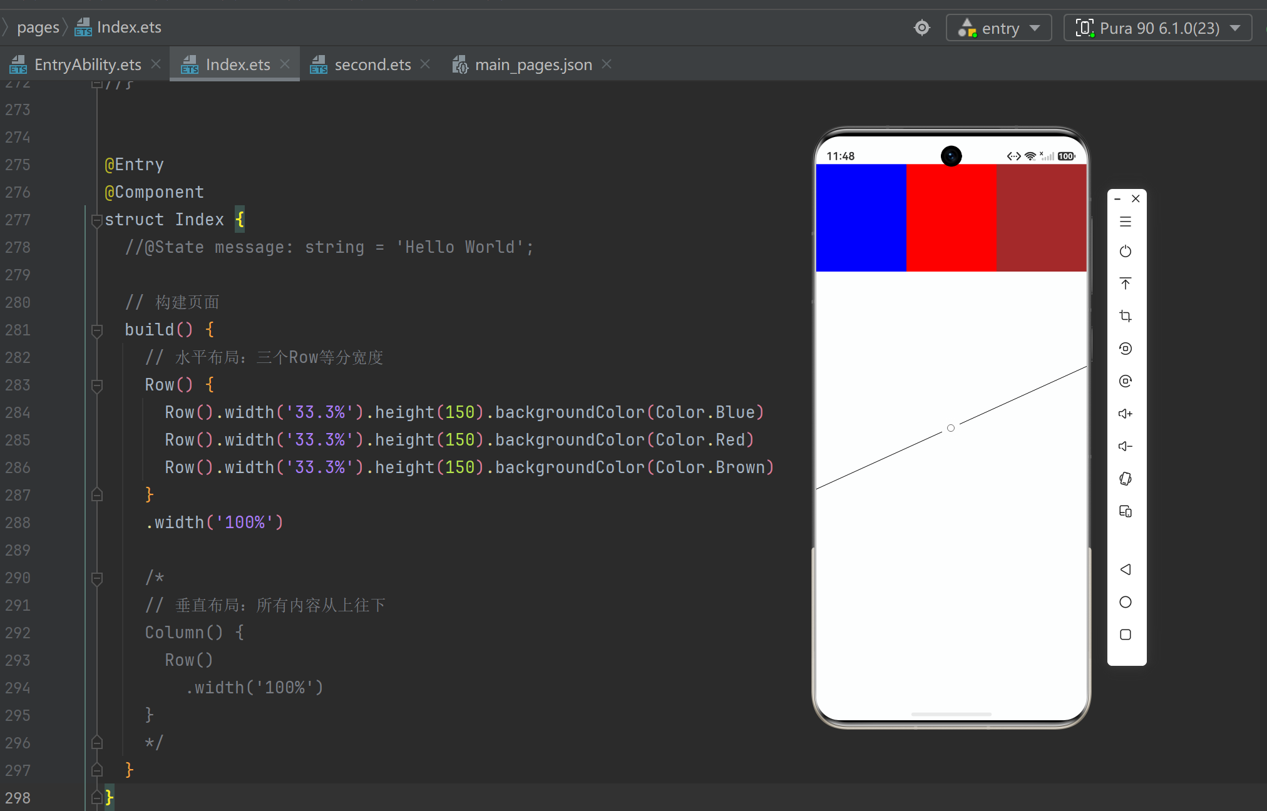Click the emulator rotate left icon
The height and width of the screenshot is (811, 1267).
tap(1126, 349)
